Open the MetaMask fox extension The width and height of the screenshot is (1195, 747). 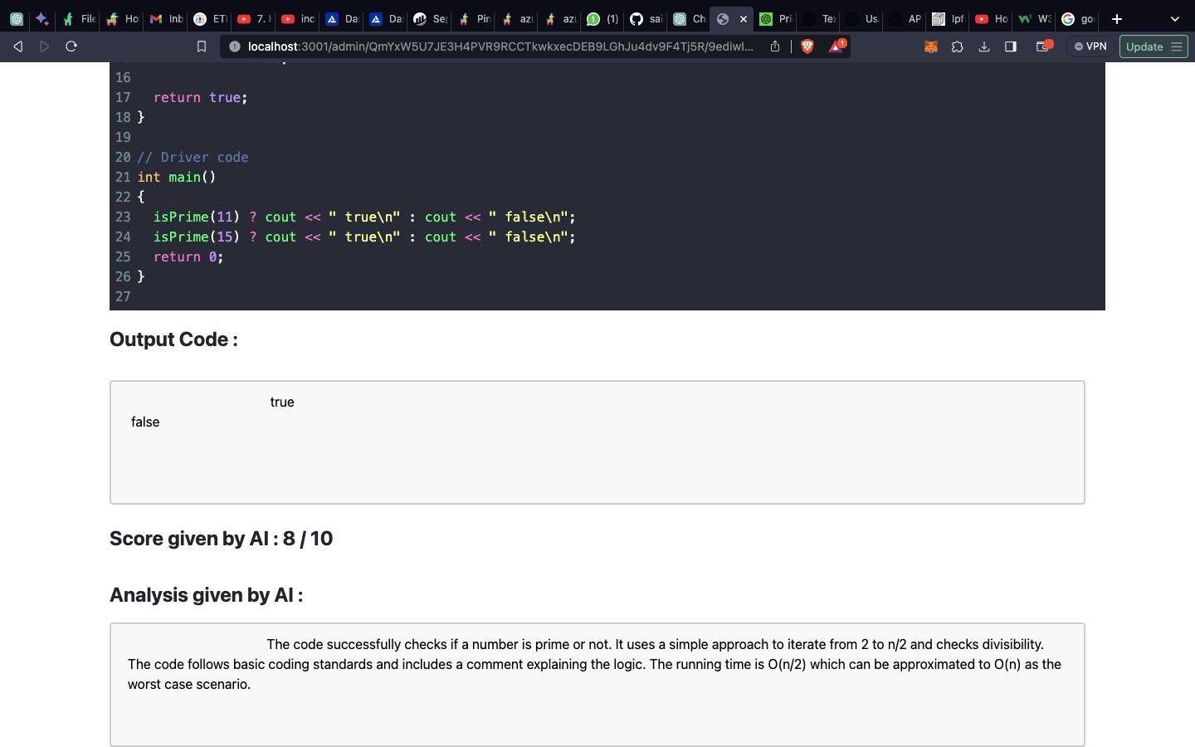pyautogui.click(x=931, y=46)
